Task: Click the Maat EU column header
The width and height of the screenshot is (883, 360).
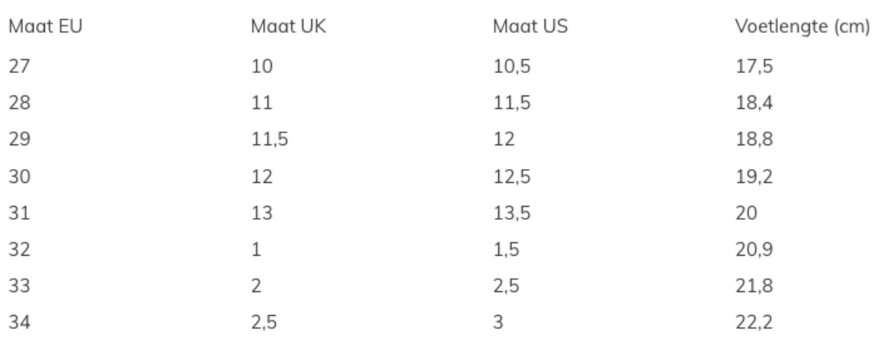Action: (x=46, y=28)
